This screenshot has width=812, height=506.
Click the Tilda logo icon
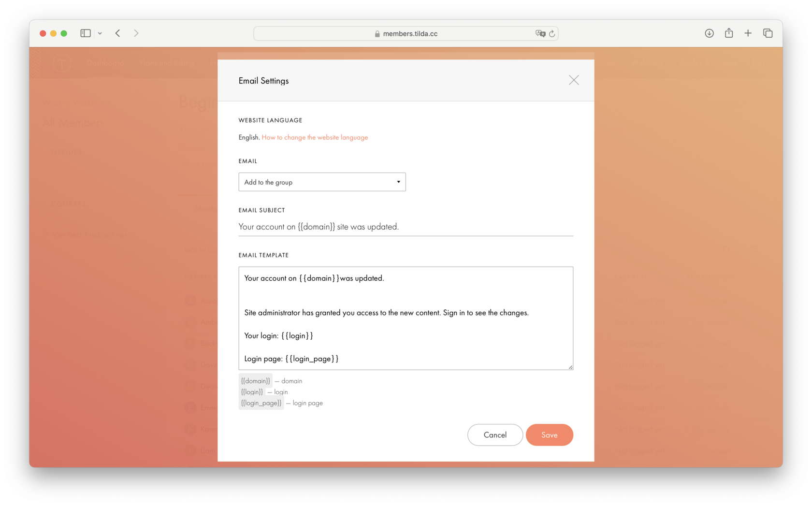[62, 63]
